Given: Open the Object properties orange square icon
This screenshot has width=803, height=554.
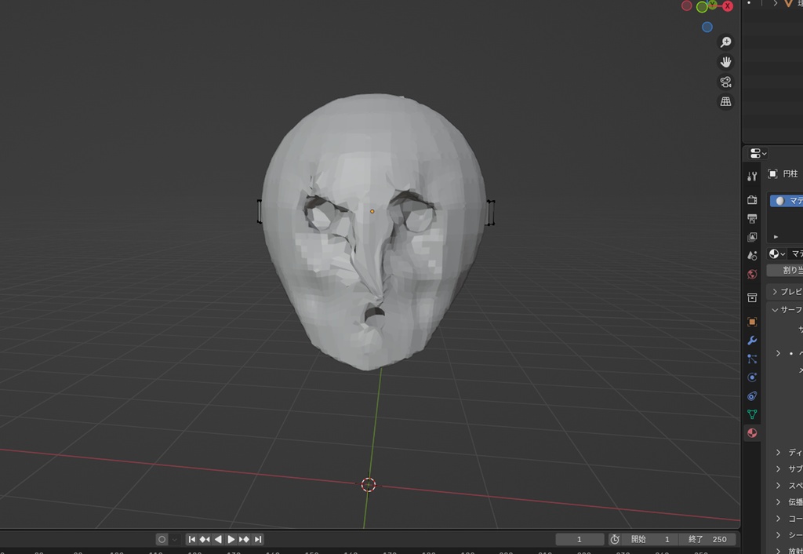Looking at the screenshot, I should [752, 322].
